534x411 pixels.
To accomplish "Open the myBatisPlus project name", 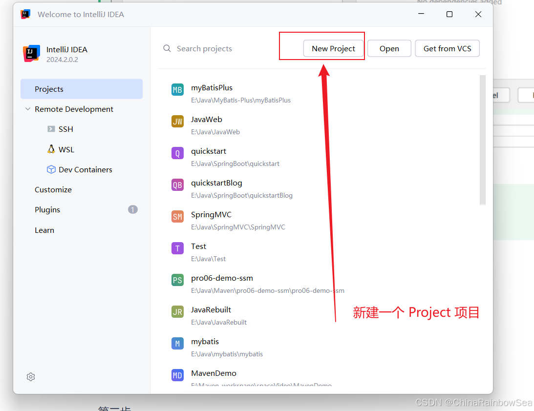I will coord(212,88).
